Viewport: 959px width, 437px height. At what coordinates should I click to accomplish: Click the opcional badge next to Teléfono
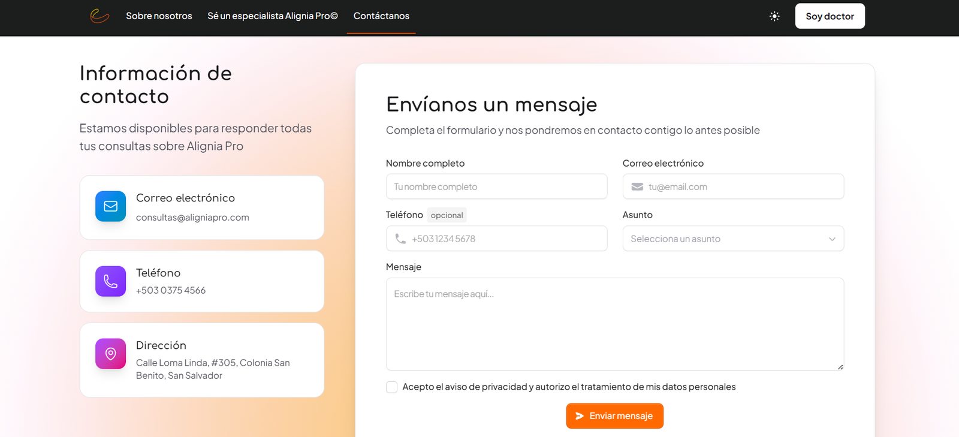point(447,215)
